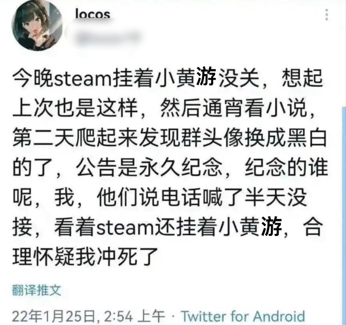Click the blurred username handle below locos

point(105,38)
